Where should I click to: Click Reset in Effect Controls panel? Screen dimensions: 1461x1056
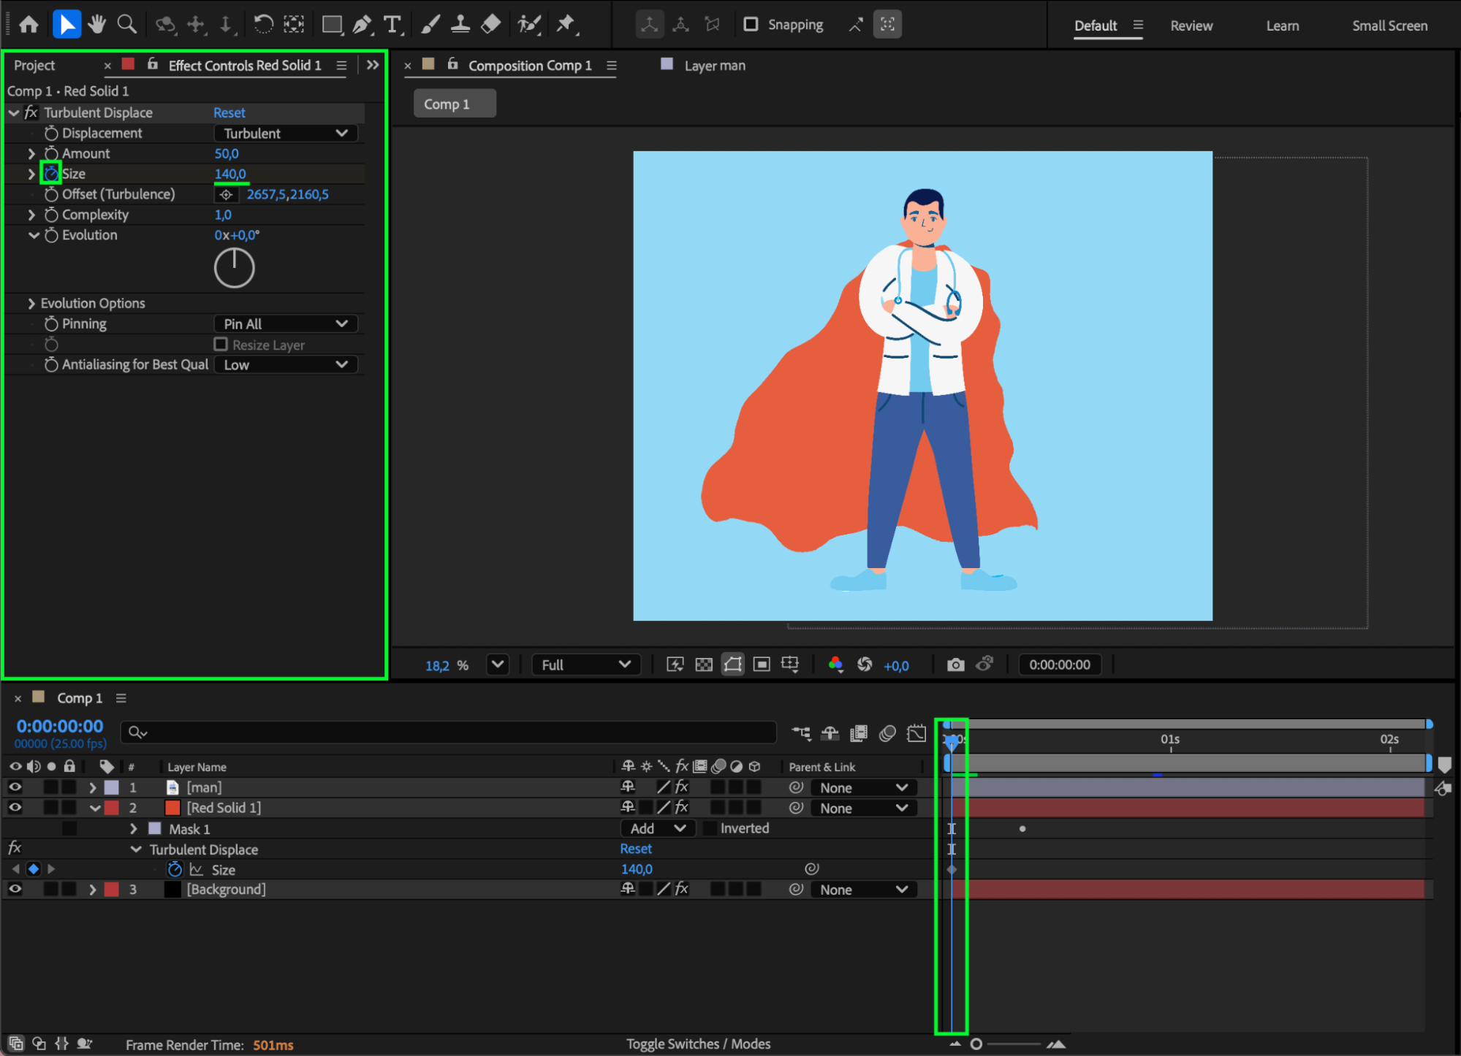(x=229, y=112)
